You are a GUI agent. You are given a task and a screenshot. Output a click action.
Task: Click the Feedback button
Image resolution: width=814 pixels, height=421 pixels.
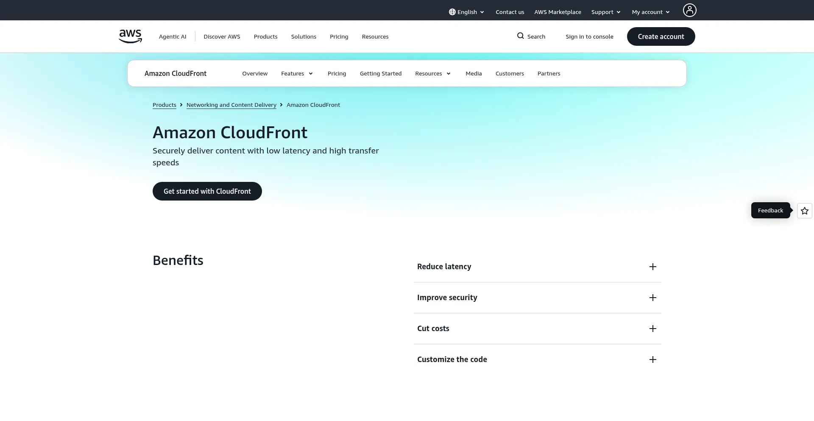click(x=770, y=210)
